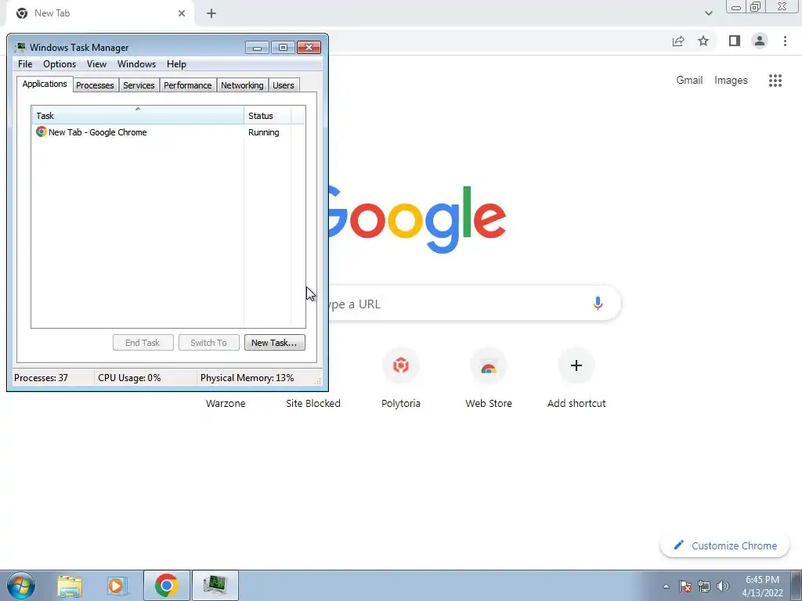This screenshot has width=802, height=601.
Task: Close the Windows Task Manager window
Action: point(309,48)
